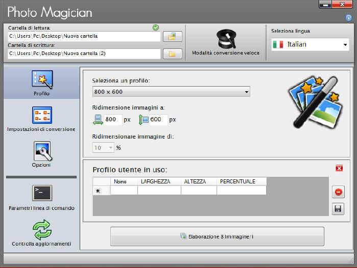Click Modalità conversione veloce text
Image resolution: width=357 pixels, height=268 pixels.
(x=226, y=53)
